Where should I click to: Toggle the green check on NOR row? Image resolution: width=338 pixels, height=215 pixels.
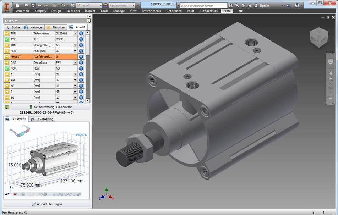click(x=7, y=68)
